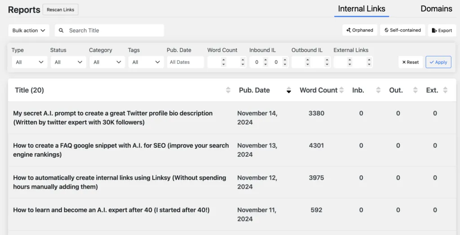Switch to the Domains tab
Viewport: 460px width, 235px height.
pos(436,9)
